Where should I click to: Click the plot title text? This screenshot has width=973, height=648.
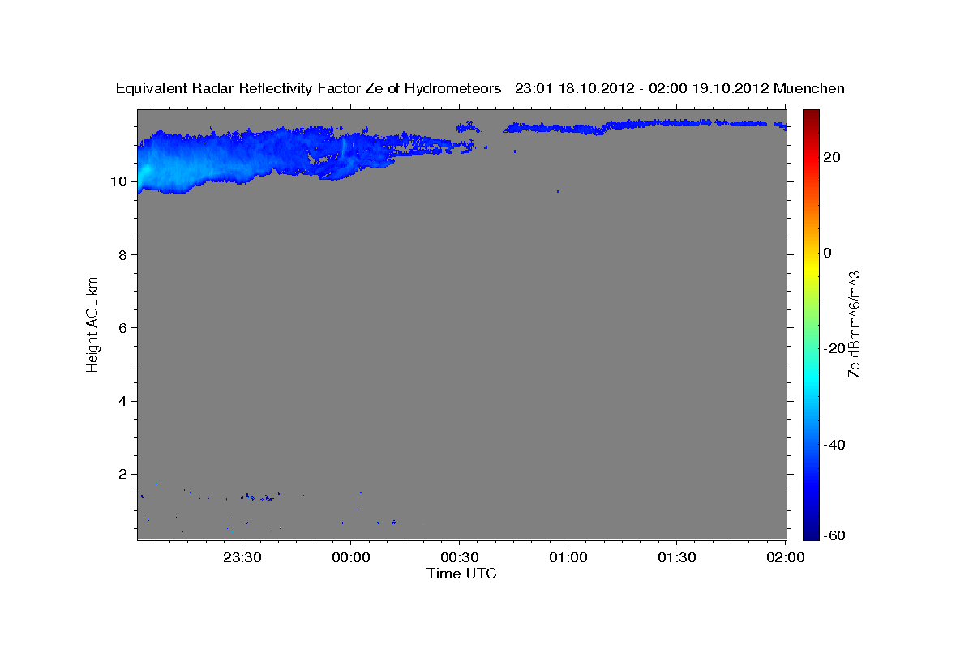pos(481,88)
